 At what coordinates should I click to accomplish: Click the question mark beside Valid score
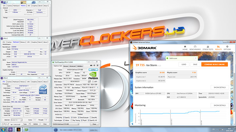click(x=196, y=58)
